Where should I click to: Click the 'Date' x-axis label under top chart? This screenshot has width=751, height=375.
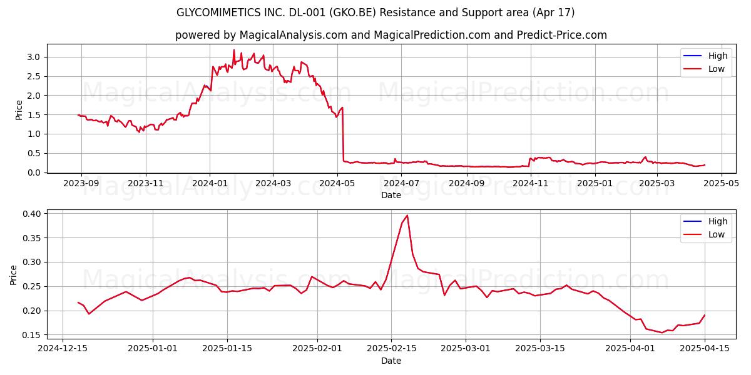[391, 195]
